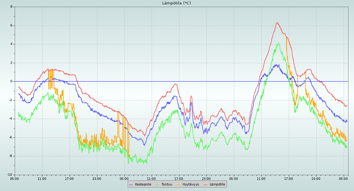Click the chart title Lämpötila (°C)
This screenshot has height=191, width=354.
(x=176, y=3)
